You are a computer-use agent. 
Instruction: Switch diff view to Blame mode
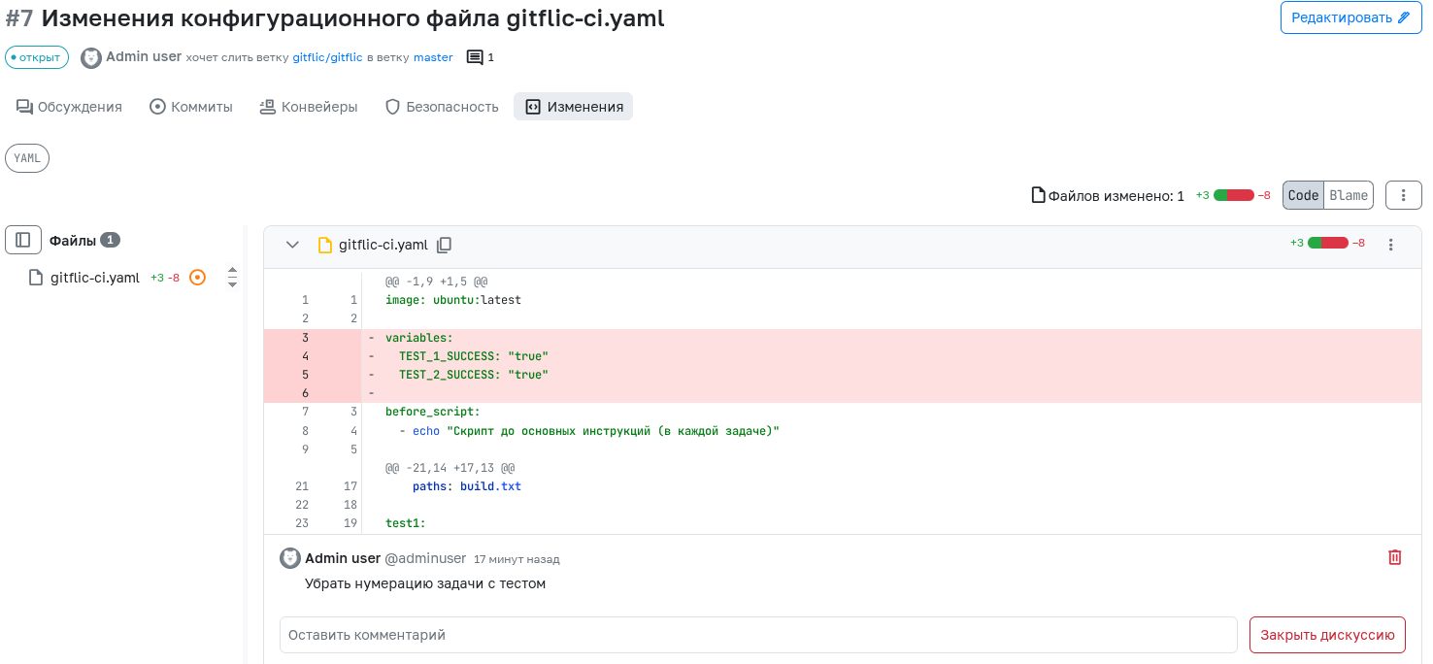[x=1349, y=195]
